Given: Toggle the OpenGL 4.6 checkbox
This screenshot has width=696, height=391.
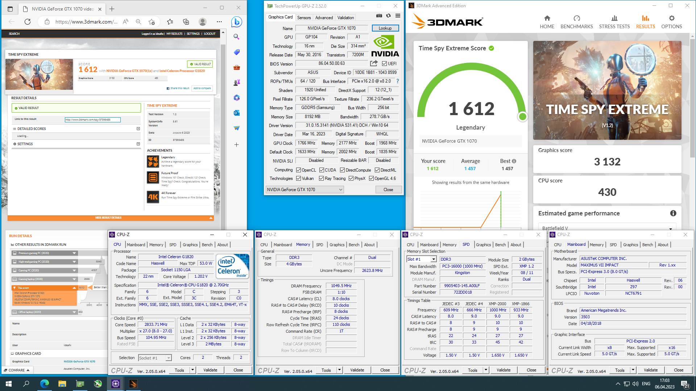Looking at the screenshot, I should pos(371,178).
